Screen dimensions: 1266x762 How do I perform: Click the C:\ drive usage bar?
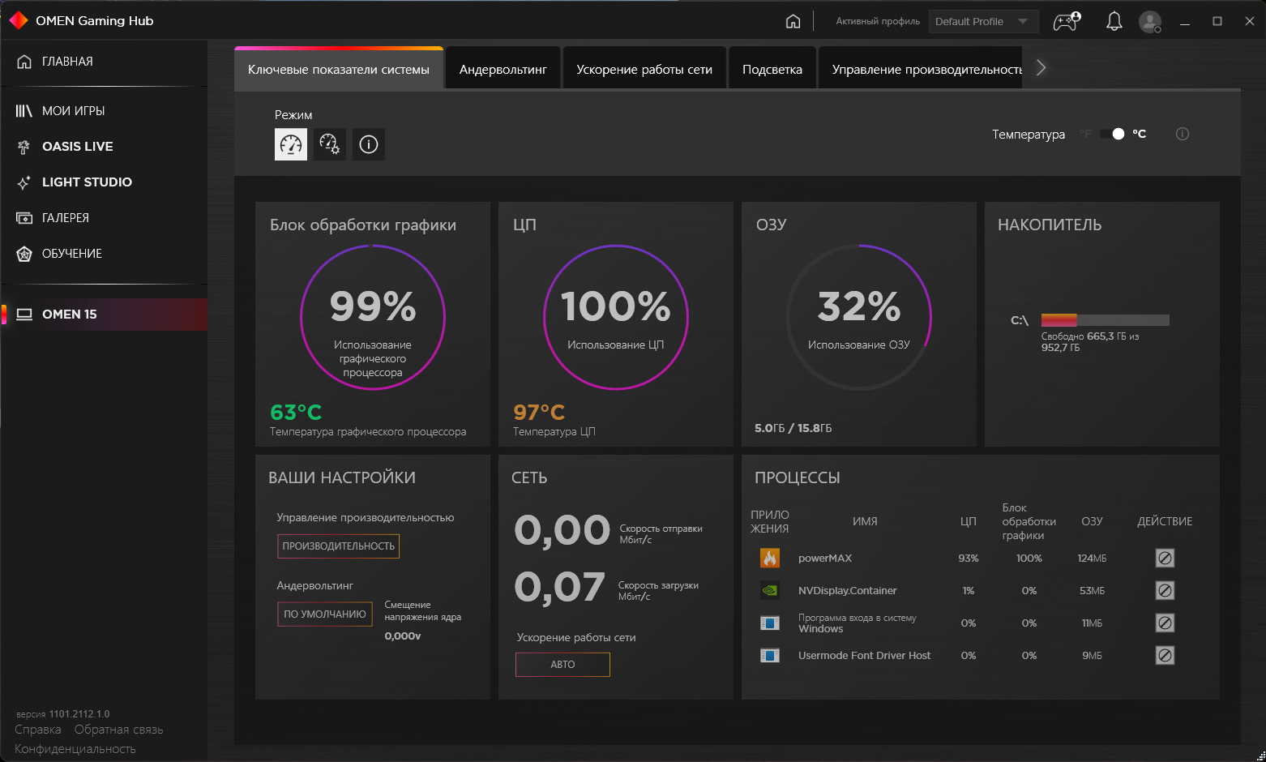click(1105, 320)
